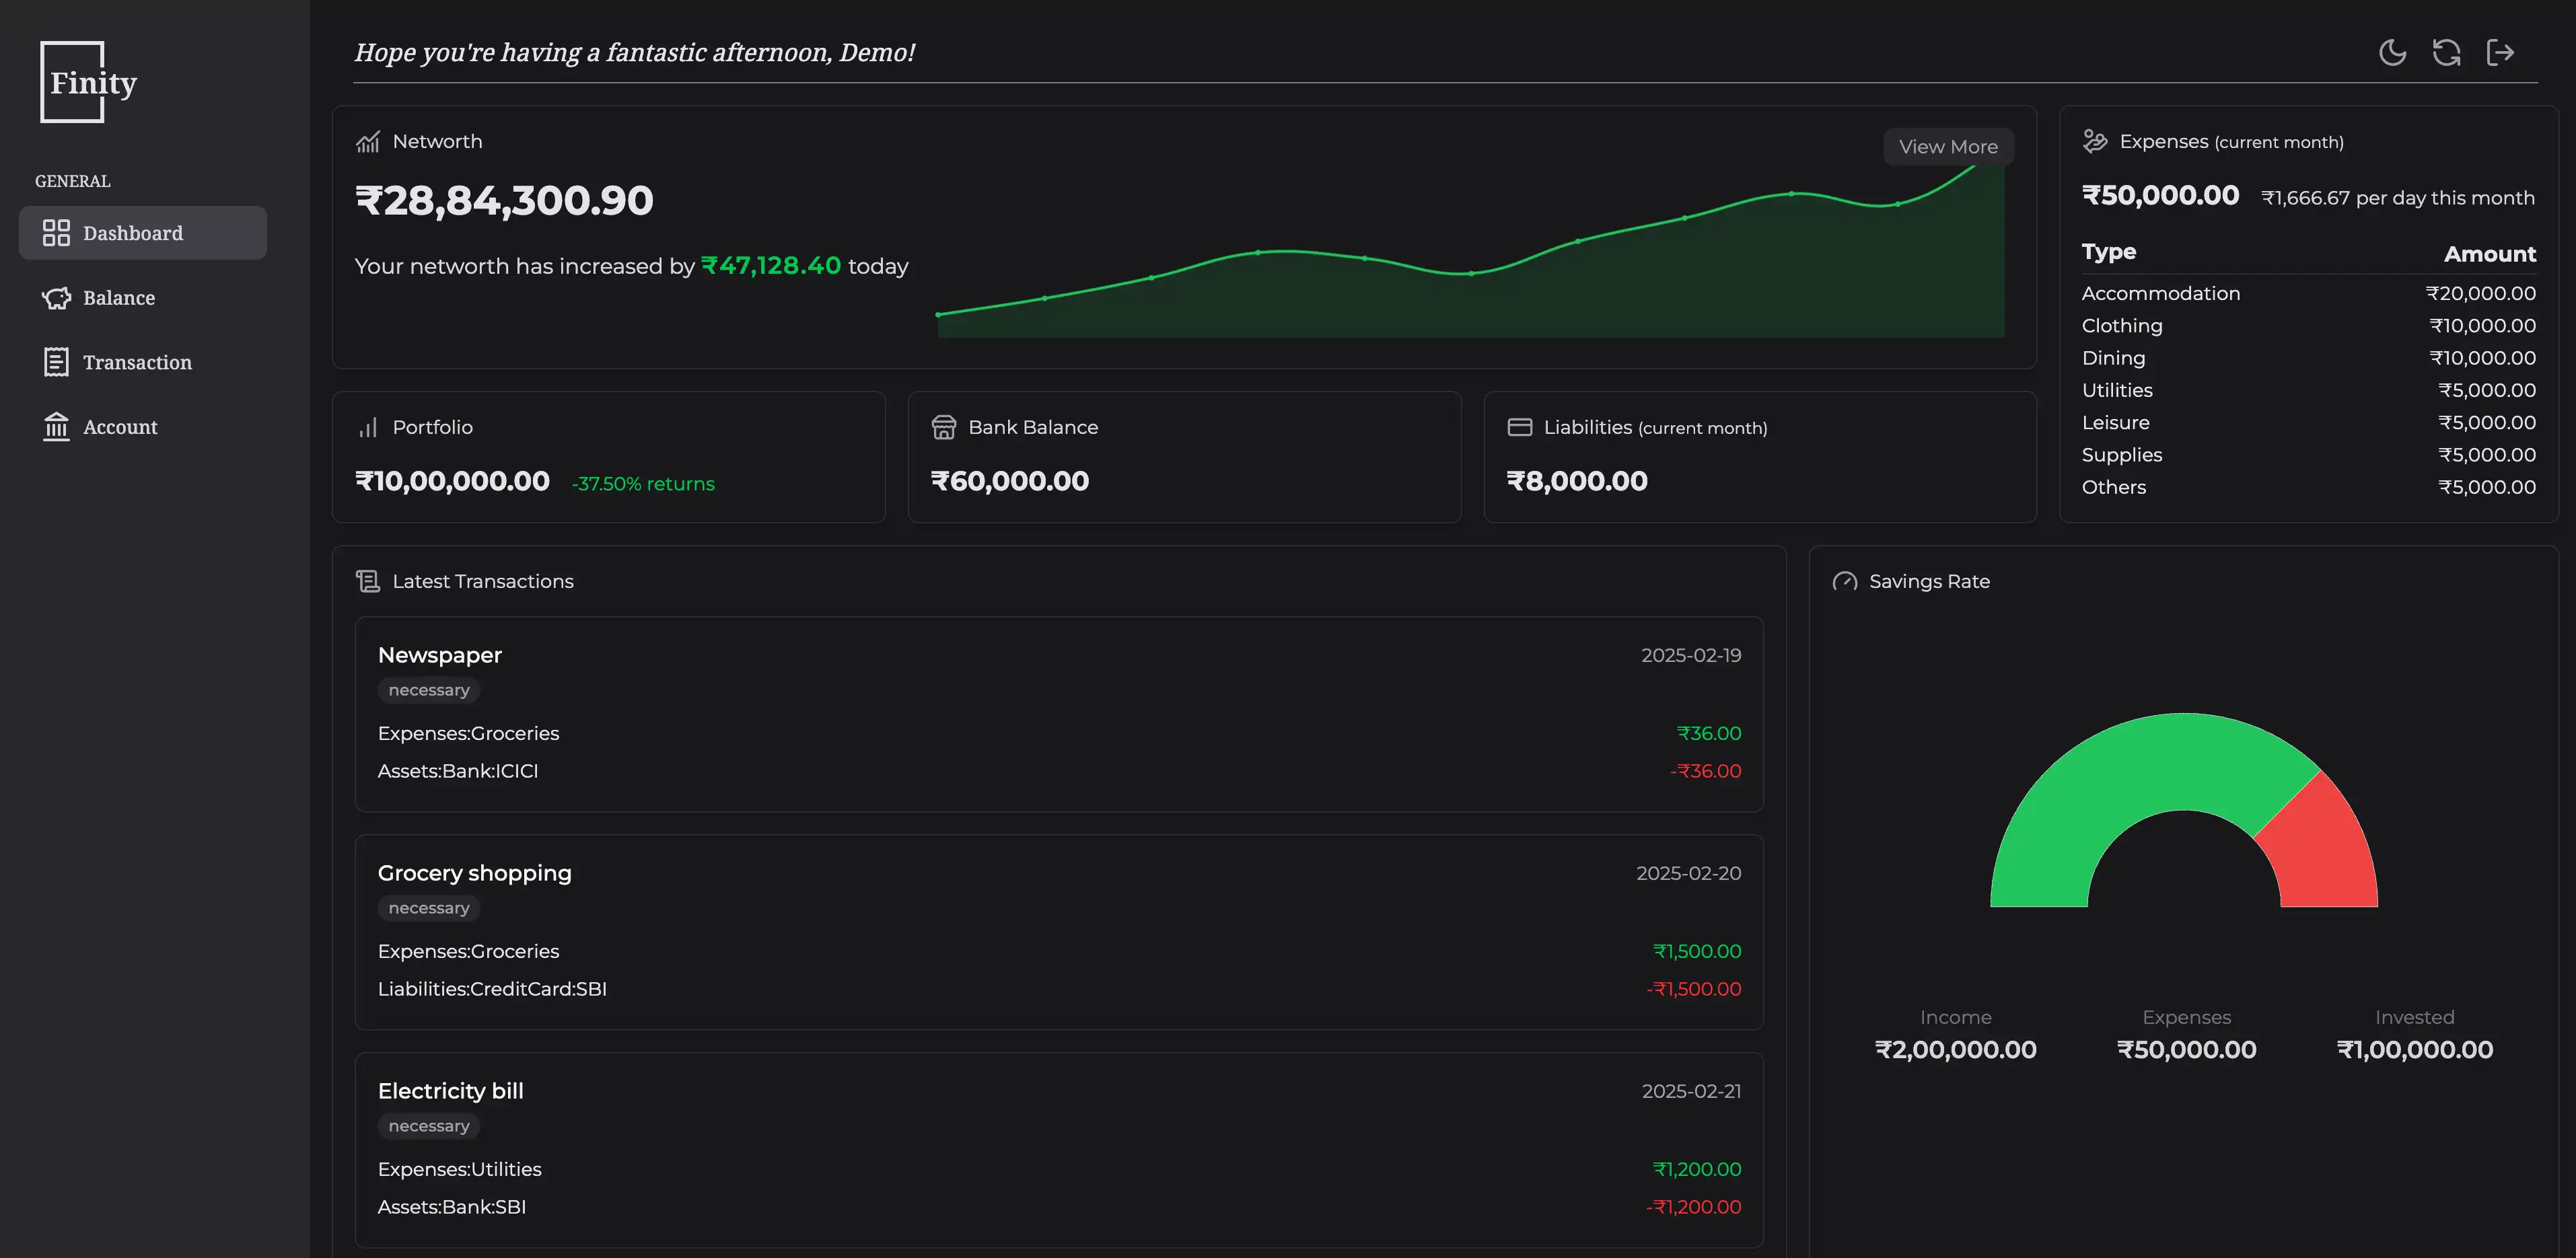Click date 2025-02-19
This screenshot has width=2576, height=1258.
click(x=1691, y=656)
